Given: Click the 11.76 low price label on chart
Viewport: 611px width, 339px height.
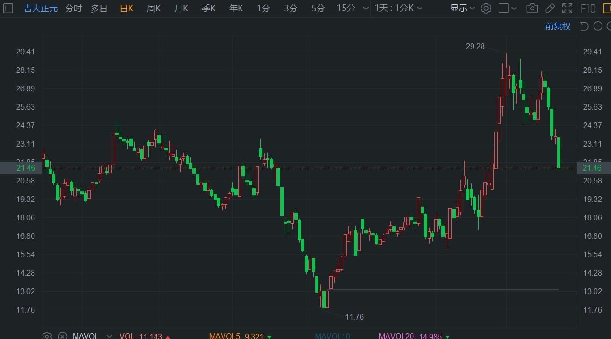Looking at the screenshot, I should [354, 317].
